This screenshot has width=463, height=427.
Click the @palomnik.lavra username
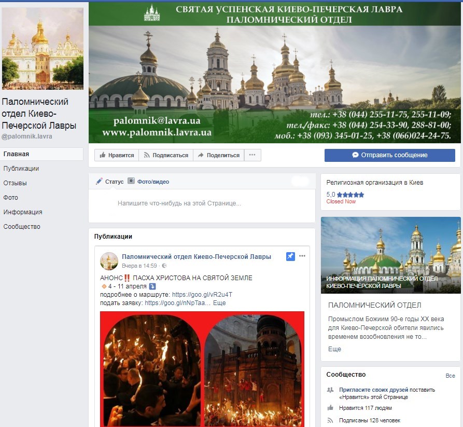click(27, 136)
